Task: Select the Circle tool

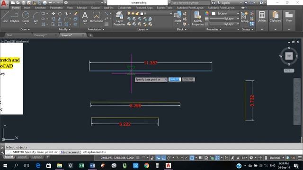Action: point(26,17)
